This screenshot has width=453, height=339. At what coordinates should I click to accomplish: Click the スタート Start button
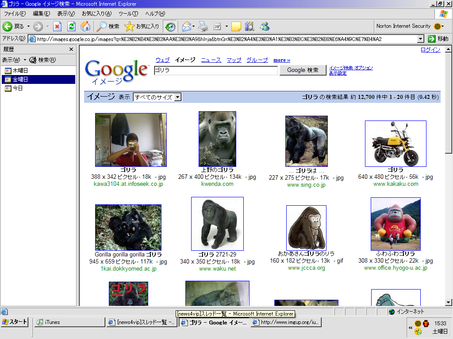click(x=15, y=322)
